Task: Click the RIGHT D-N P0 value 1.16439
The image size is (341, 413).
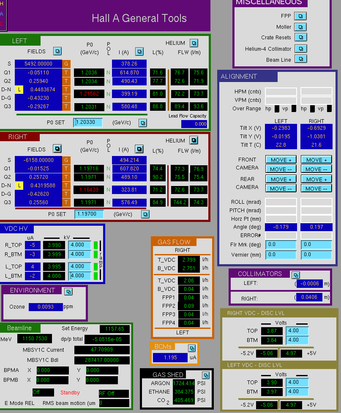Action: pyautogui.click(x=89, y=190)
